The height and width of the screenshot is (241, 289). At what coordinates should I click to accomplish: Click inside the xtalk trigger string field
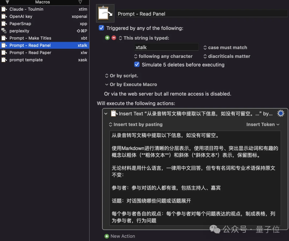166,47
